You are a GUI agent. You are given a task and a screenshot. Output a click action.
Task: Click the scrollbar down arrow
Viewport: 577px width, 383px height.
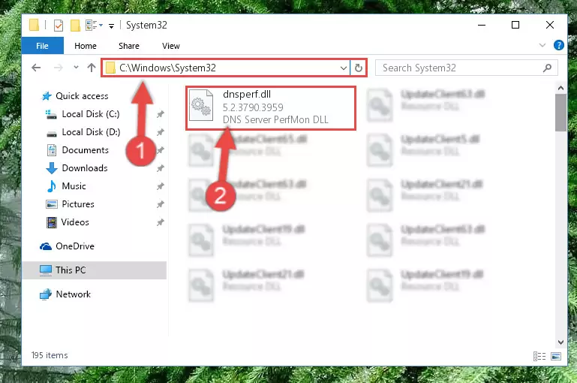click(x=560, y=342)
